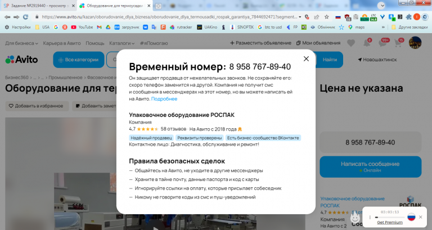Open the 'Подробнее' link in the popup
The width and height of the screenshot is (432, 230).
tap(164, 99)
